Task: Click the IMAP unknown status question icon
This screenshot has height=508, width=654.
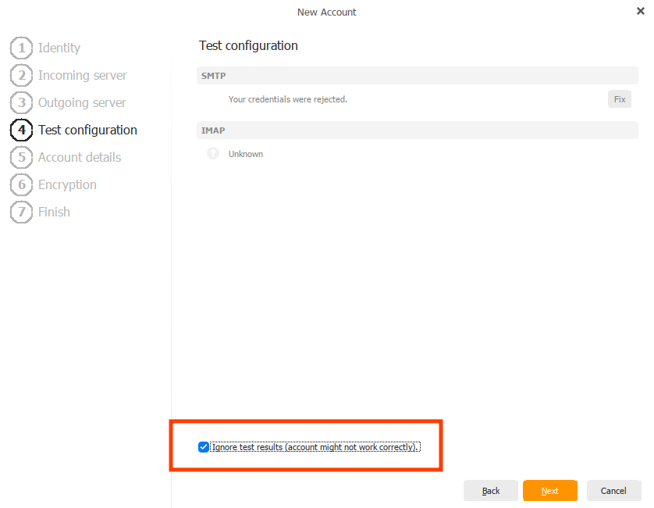Action: (212, 154)
